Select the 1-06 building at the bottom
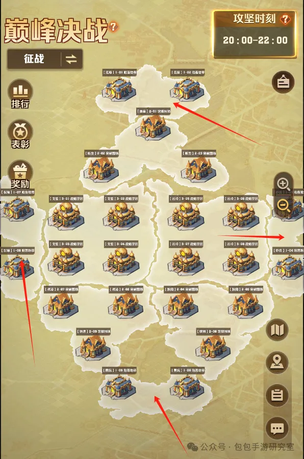 coord(187,386)
